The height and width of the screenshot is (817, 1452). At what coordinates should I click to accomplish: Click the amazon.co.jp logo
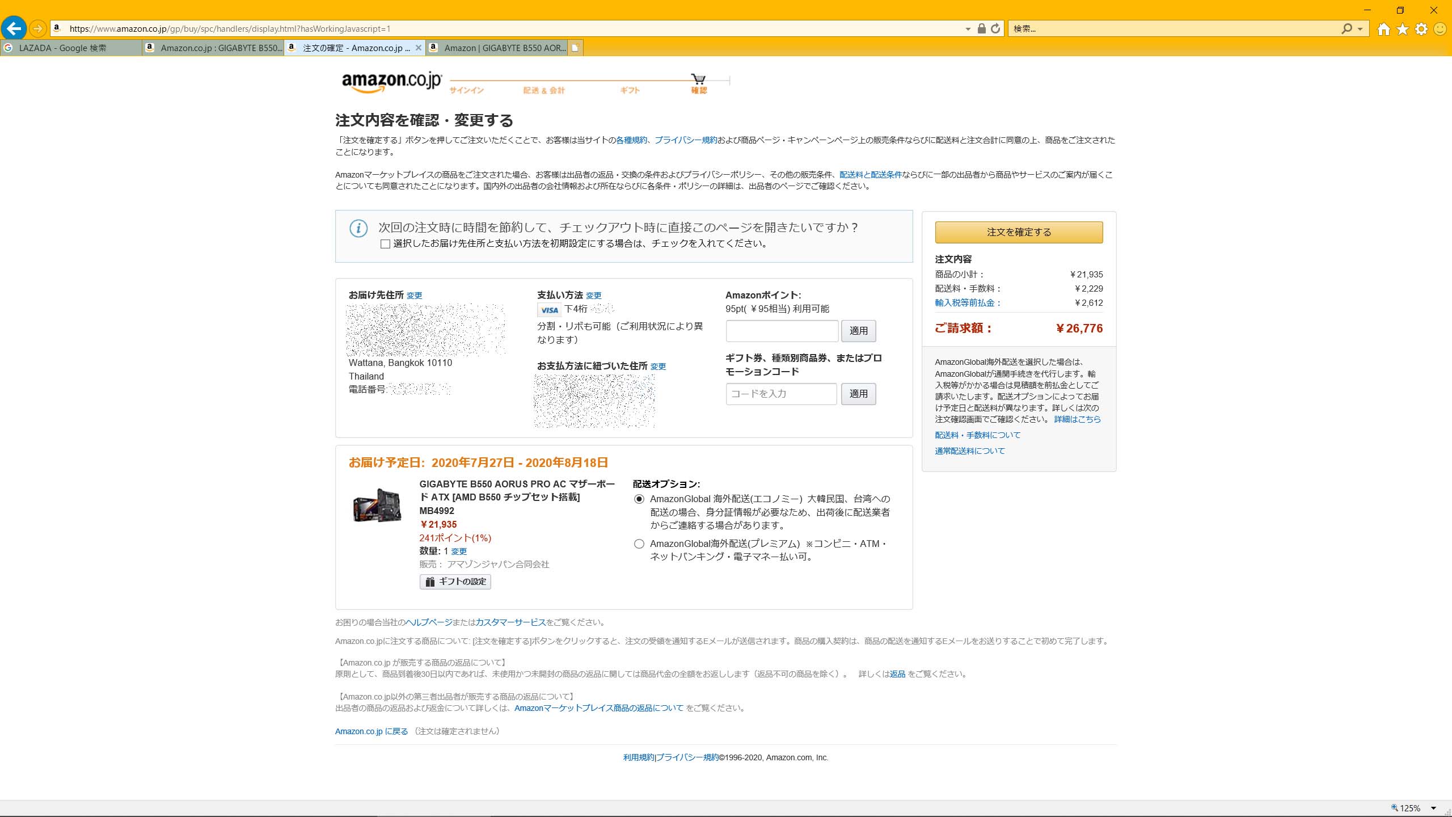pyautogui.click(x=391, y=82)
